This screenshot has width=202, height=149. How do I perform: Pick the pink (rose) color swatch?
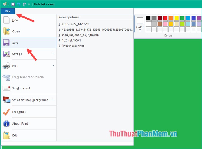tap(165, 24)
